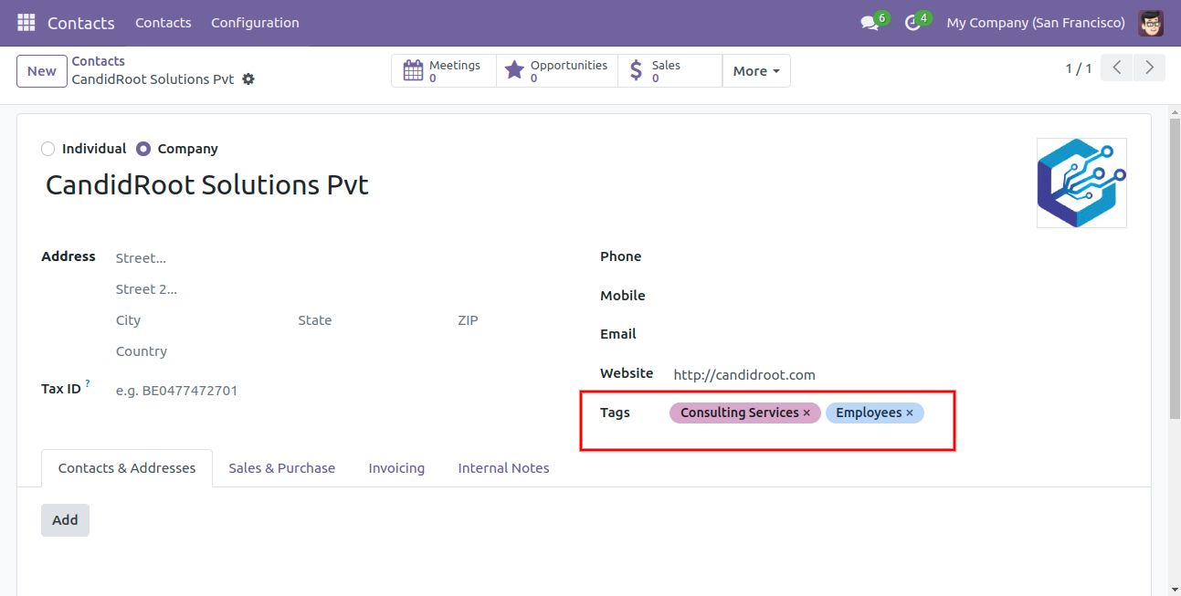Open Opportunities smart button
The image size is (1181, 596).
tap(557, 71)
